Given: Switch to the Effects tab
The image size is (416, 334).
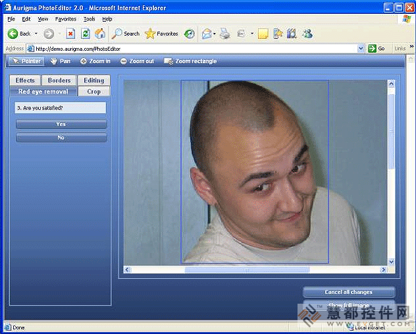Looking at the screenshot, I should click(25, 80).
